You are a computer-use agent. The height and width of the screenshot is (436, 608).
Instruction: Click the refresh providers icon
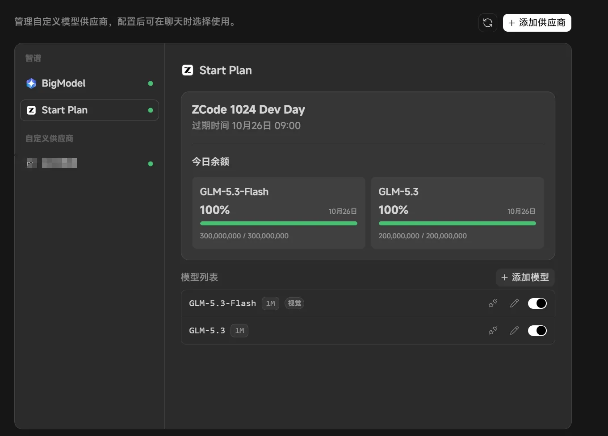coord(488,23)
